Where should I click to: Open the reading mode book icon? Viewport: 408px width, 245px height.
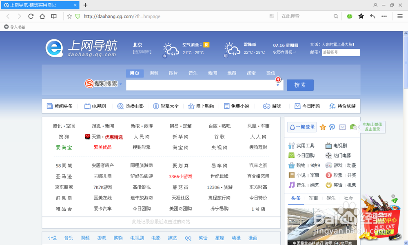click(x=54, y=16)
